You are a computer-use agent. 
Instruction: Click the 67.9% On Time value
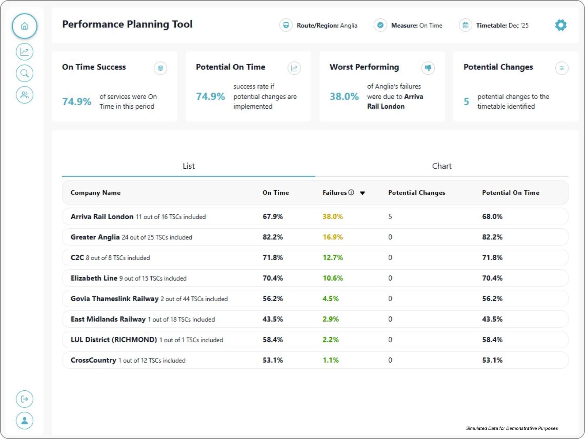click(273, 217)
